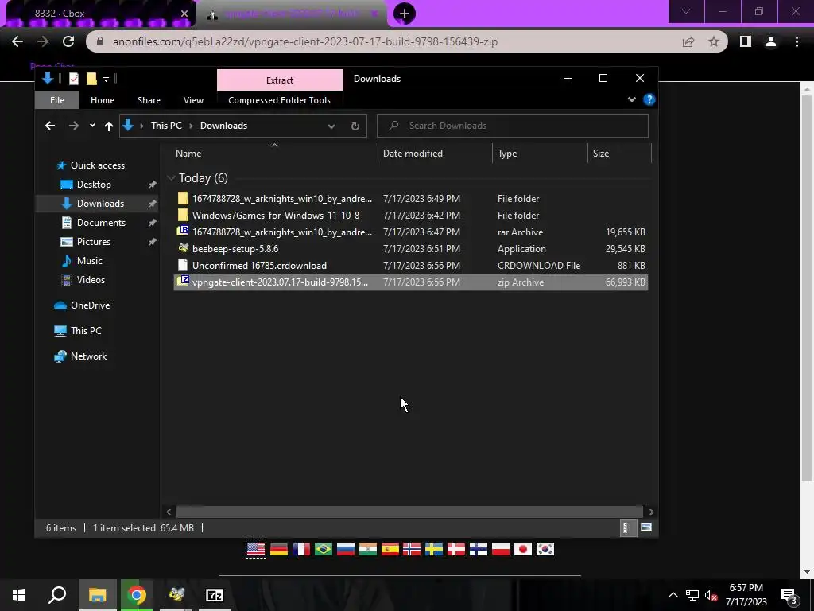
Task: Click This PC in the address path
Action: (x=166, y=126)
